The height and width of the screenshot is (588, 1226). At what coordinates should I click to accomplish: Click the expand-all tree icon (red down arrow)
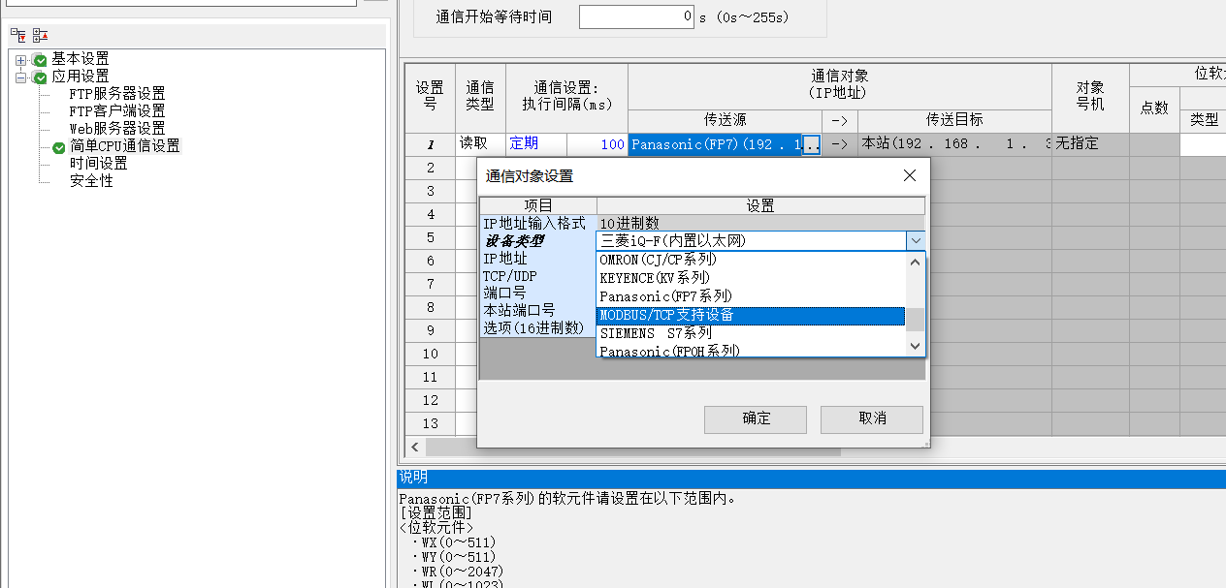point(18,35)
